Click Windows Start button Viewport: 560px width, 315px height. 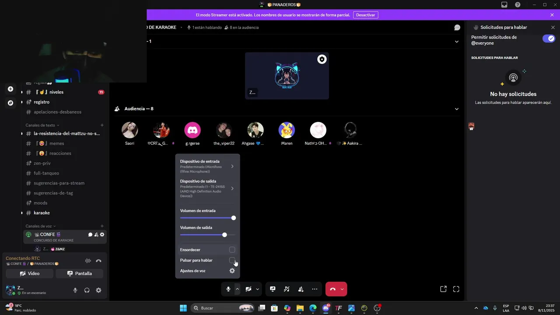tap(183, 308)
